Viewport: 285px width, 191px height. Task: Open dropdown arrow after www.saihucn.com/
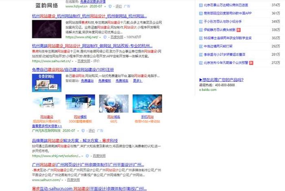(62, 180)
